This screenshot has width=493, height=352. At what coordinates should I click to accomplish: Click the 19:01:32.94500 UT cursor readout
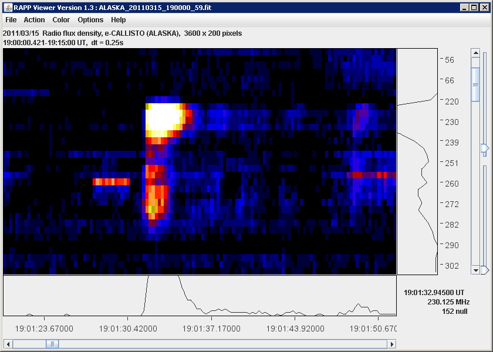pyautogui.click(x=434, y=293)
